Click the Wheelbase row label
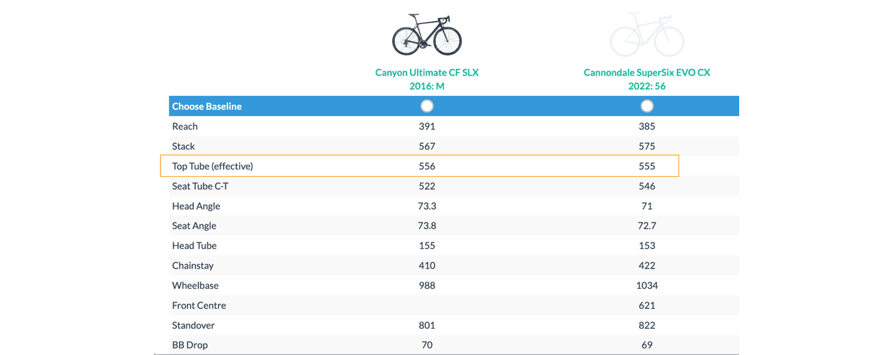893x355 pixels. tap(196, 285)
